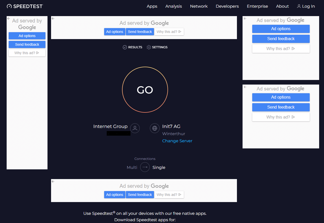The height and width of the screenshot is (223, 324).
Task: Expand the Developers menu
Action: (227, 6)
